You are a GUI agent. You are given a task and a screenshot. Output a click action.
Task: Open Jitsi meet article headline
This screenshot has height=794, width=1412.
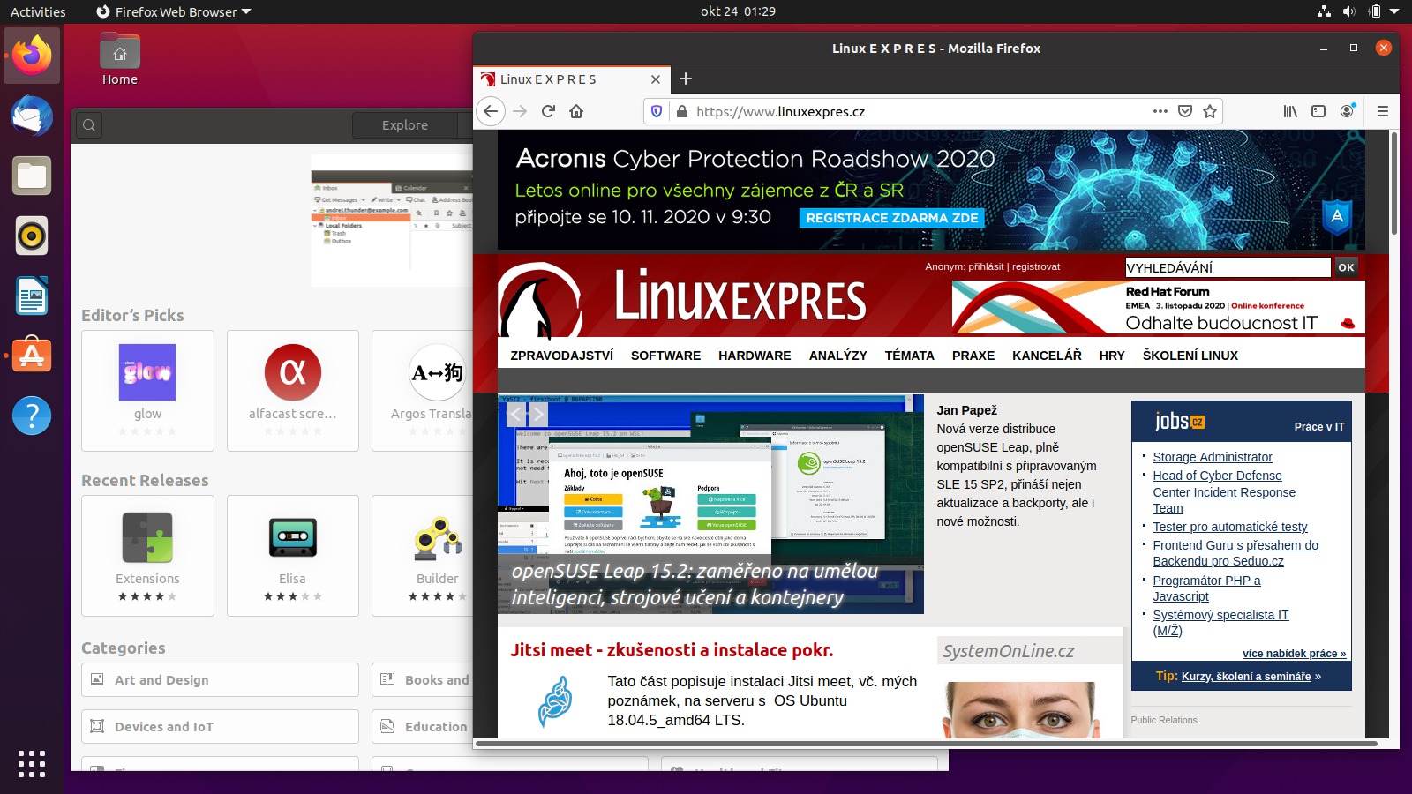(672, 650)
